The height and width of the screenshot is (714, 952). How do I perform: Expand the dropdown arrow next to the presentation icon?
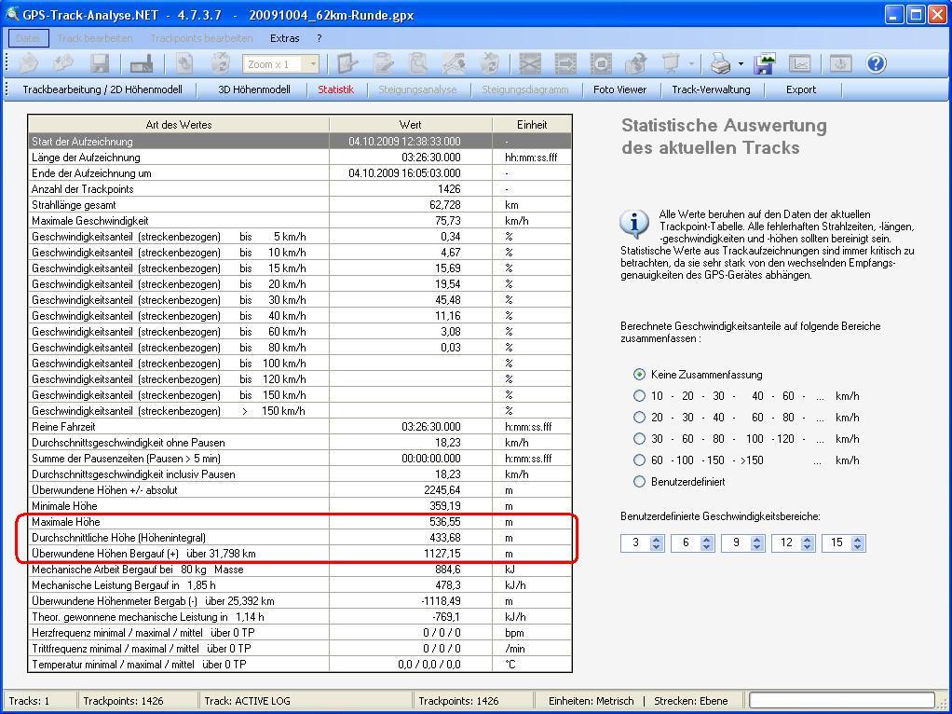(x=691, y=64)
